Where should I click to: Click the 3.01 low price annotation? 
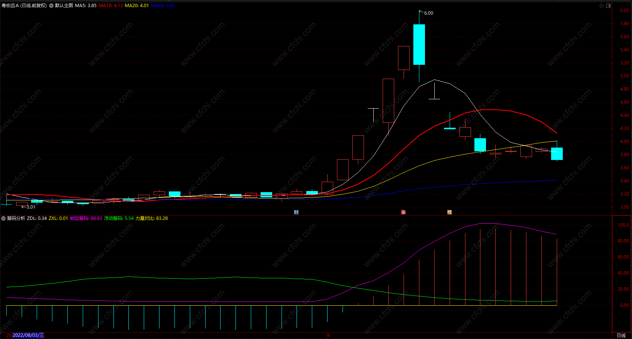click(x=31, y=207)
